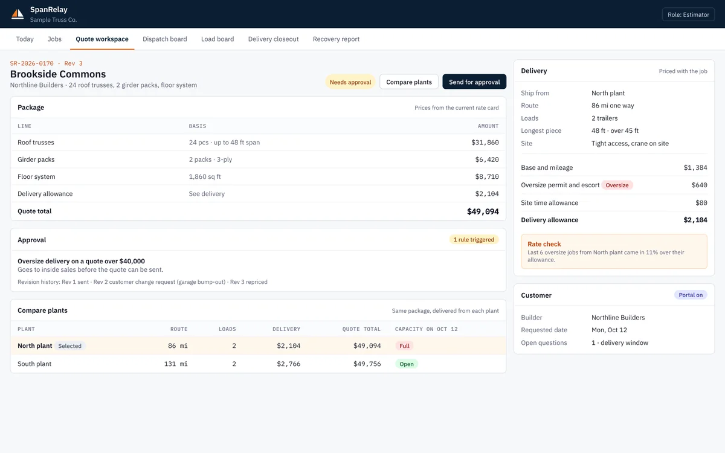Select the South plant row
This screenshot has height=453, width=725.
click(258, 364)
